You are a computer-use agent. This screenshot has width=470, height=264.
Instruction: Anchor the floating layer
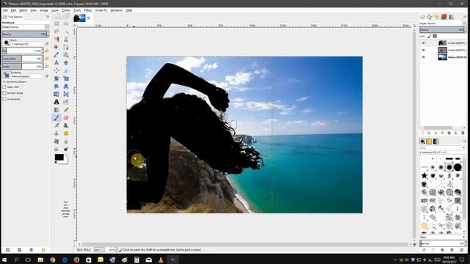[455, 133]
